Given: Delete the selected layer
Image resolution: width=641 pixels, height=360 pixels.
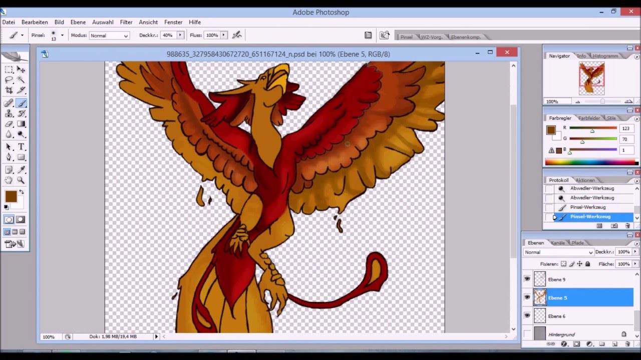Looking at the screenshot, I should click(x=627, y=344).
